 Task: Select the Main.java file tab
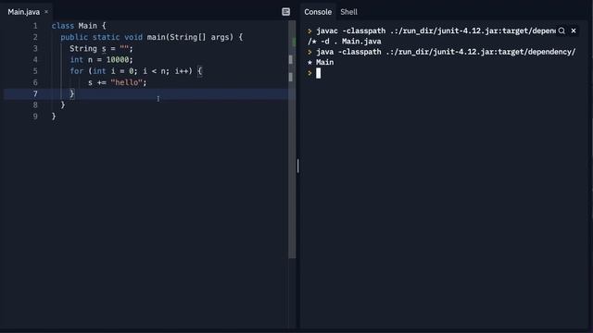tap(23, 12)
